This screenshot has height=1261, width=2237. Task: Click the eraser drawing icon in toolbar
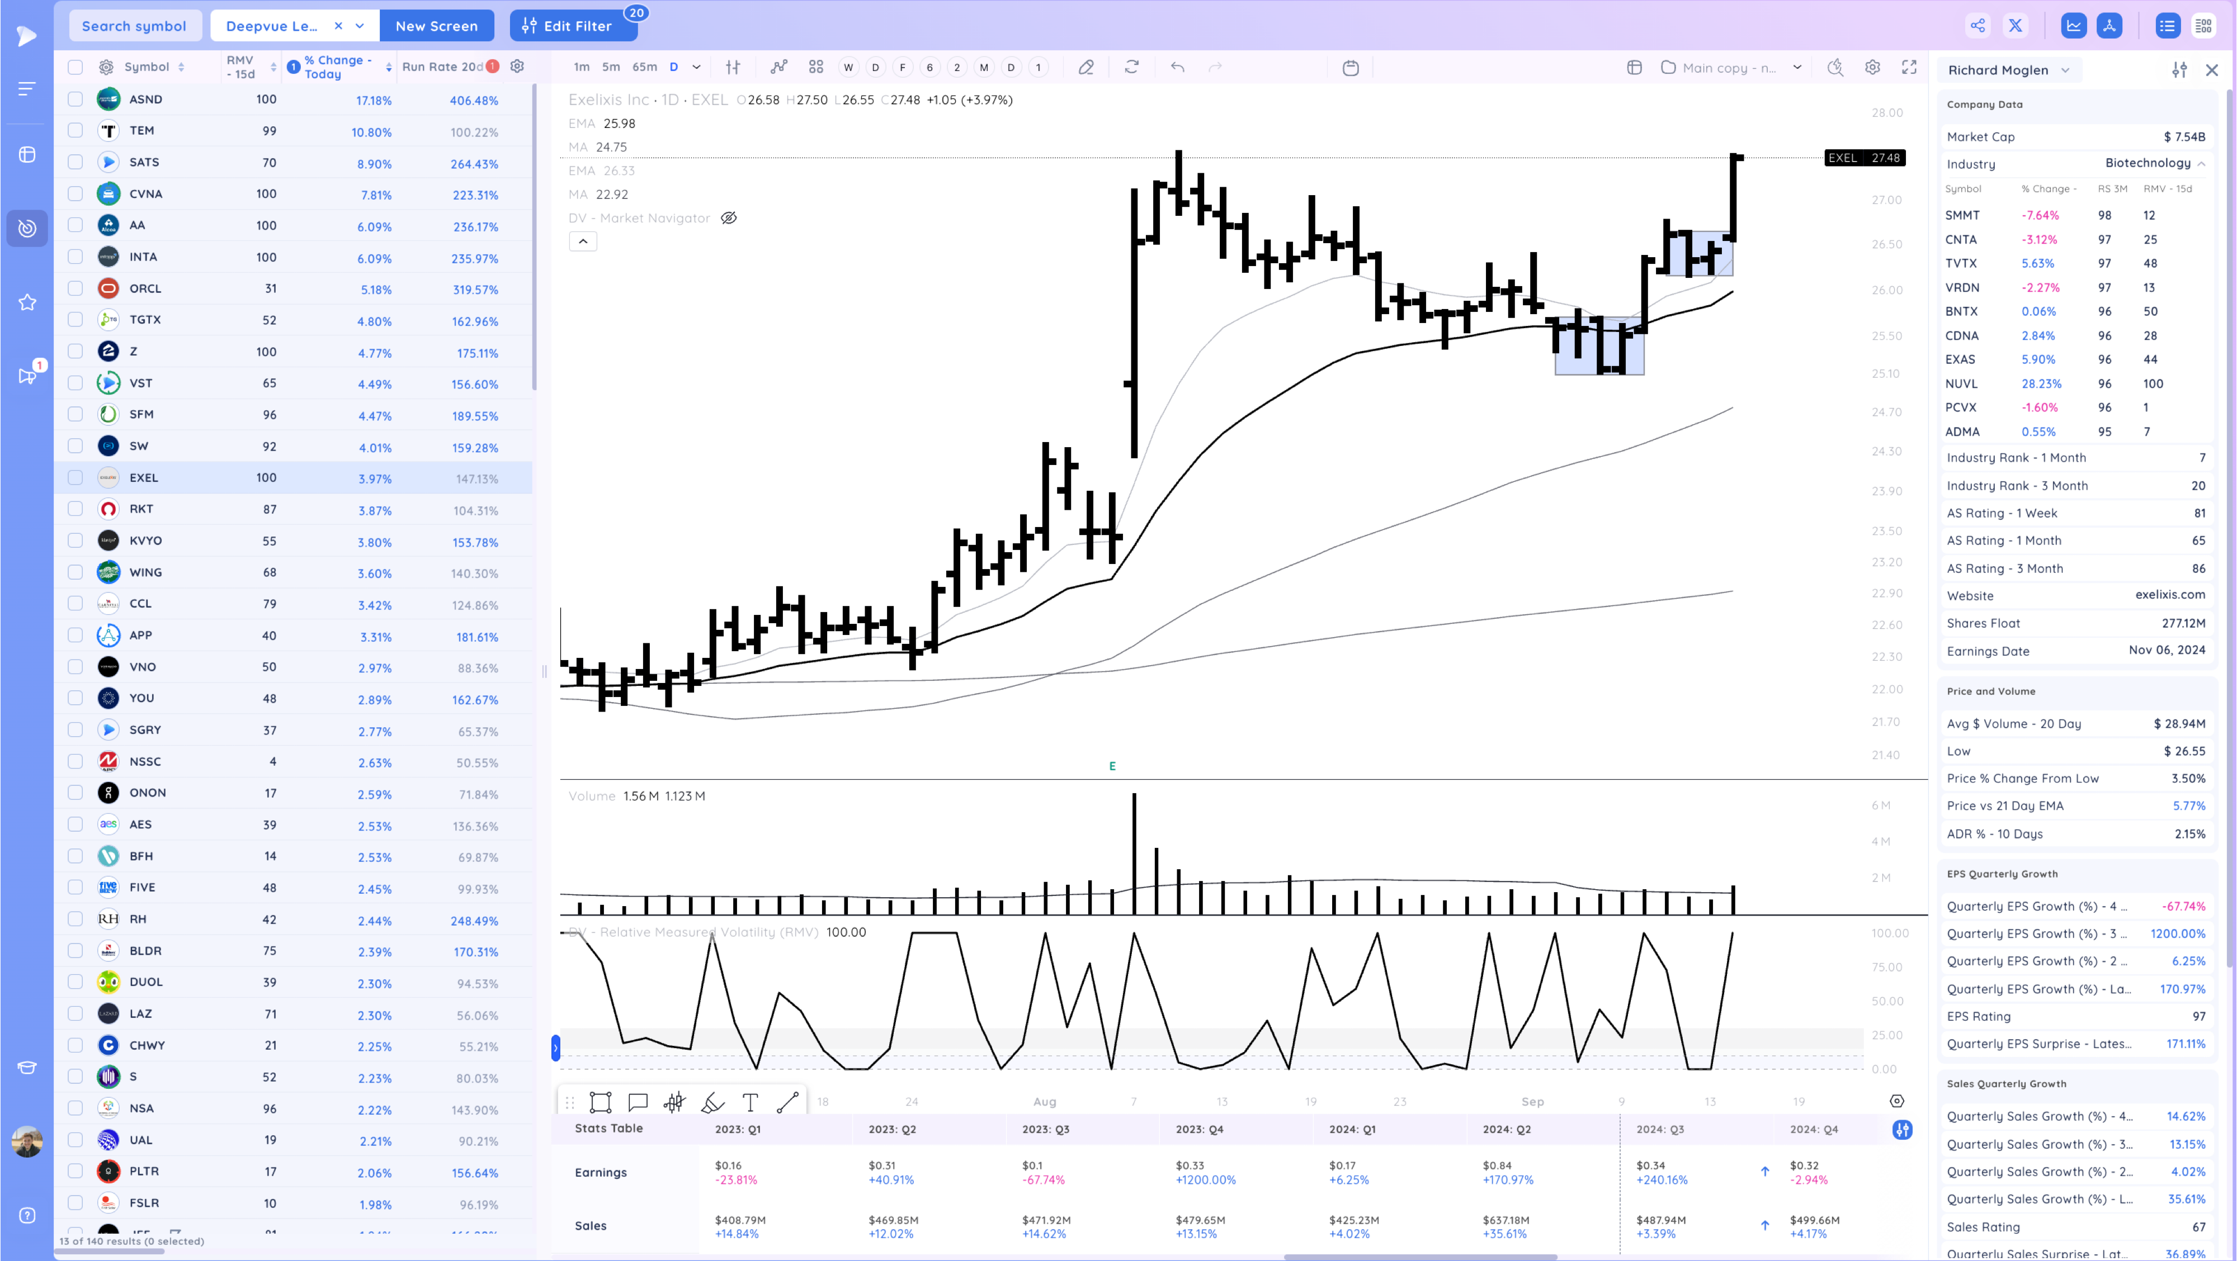[1086, 67]
